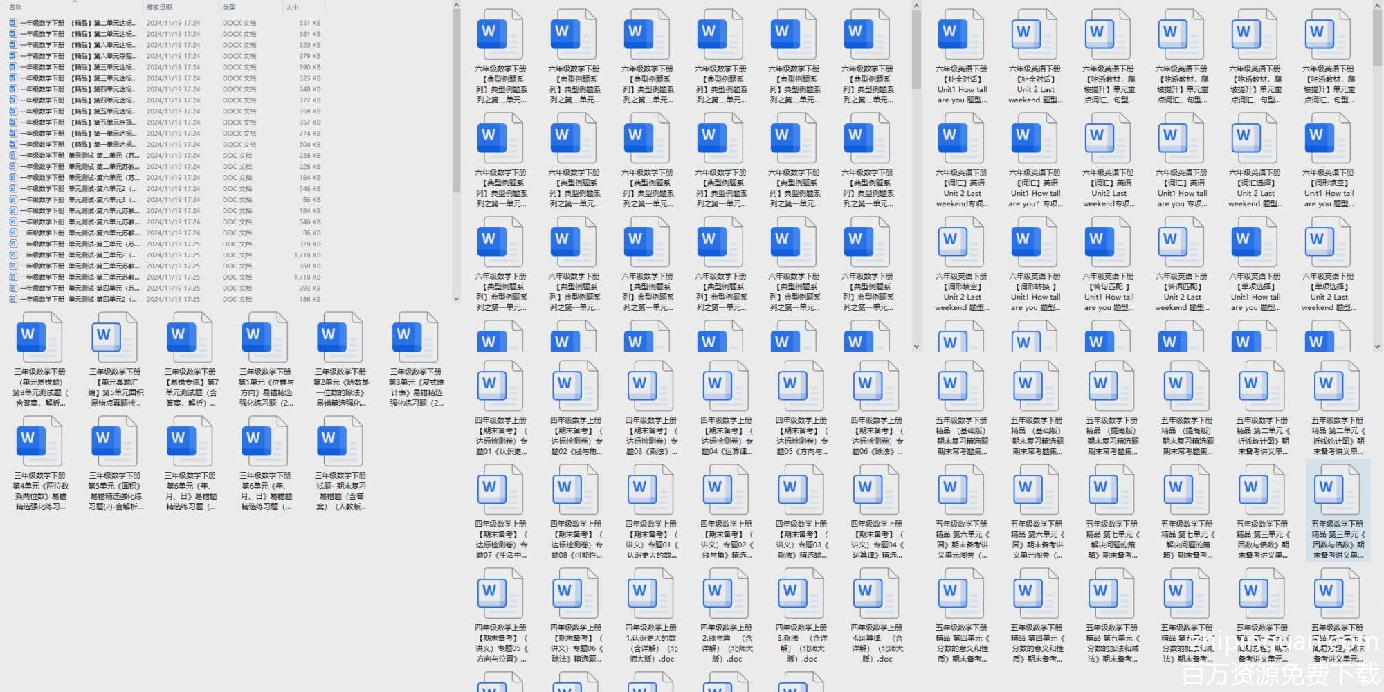Sort files by 修改日期 column
The height and width of the screenshot is (692, 1384).
point(159,7)
